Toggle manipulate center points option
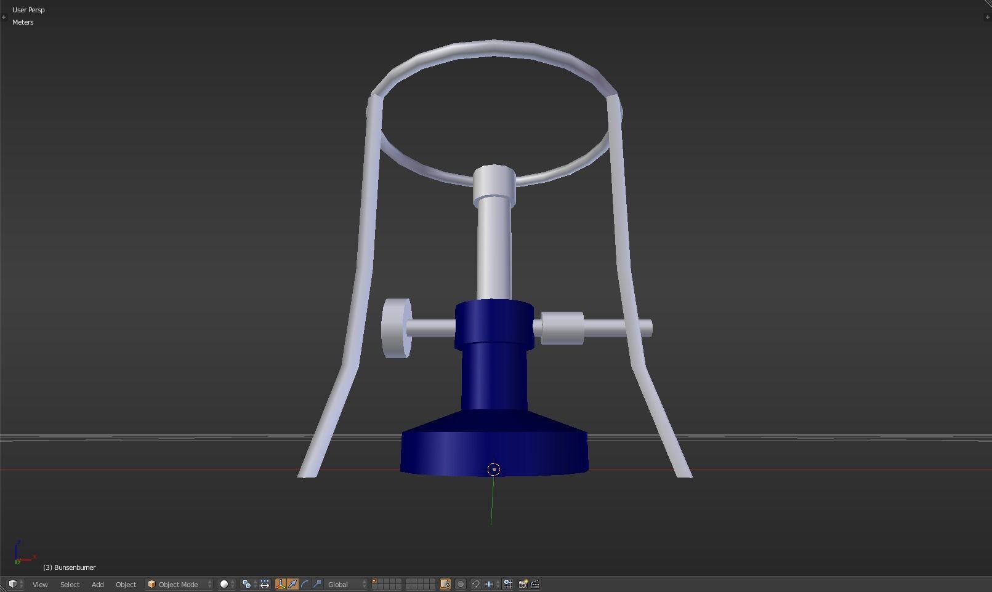 pos(265,584)
